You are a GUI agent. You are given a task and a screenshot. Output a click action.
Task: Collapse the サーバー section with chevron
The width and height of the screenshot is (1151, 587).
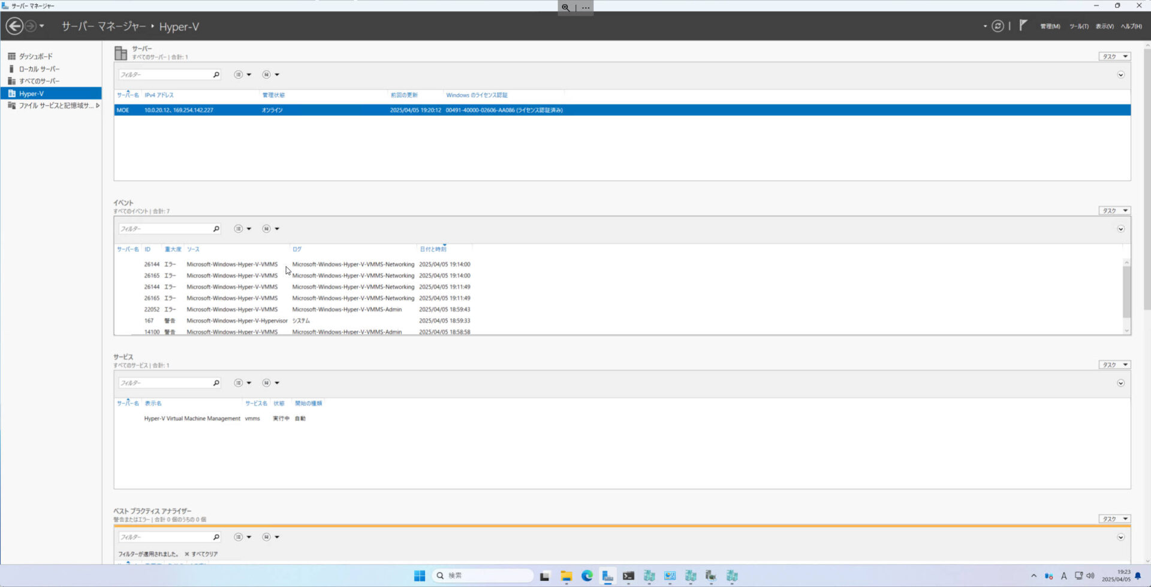[1120, 75]
